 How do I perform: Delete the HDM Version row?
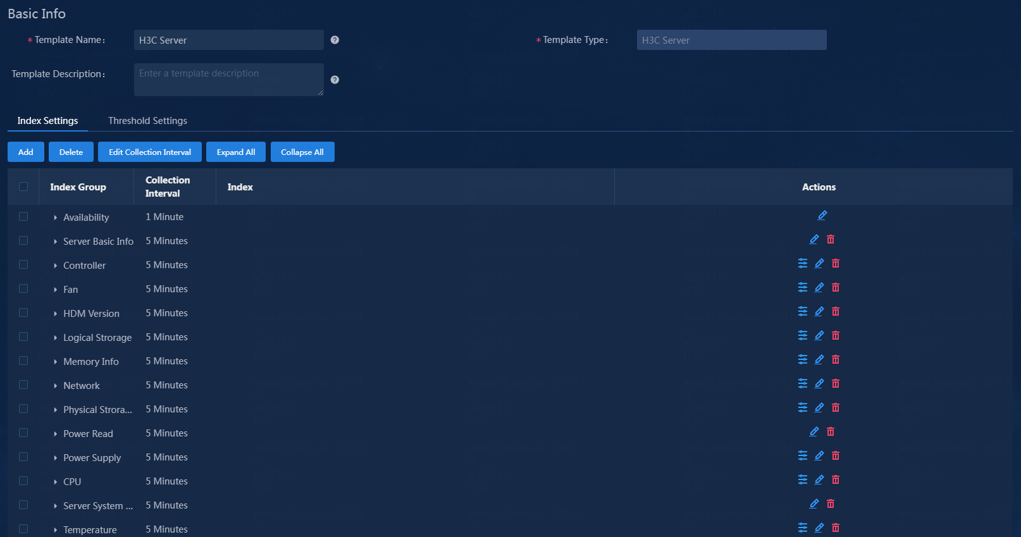coord(836,312)
